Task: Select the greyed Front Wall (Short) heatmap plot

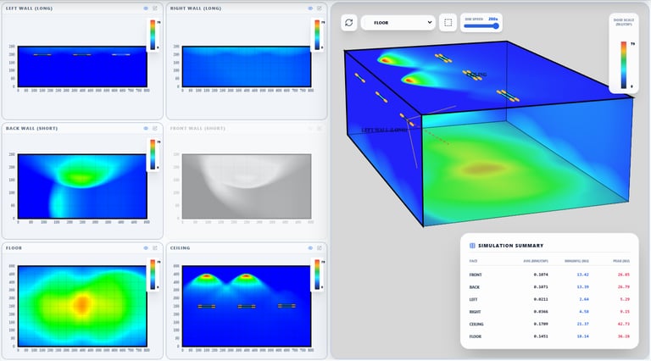Action: click(247, 186)
